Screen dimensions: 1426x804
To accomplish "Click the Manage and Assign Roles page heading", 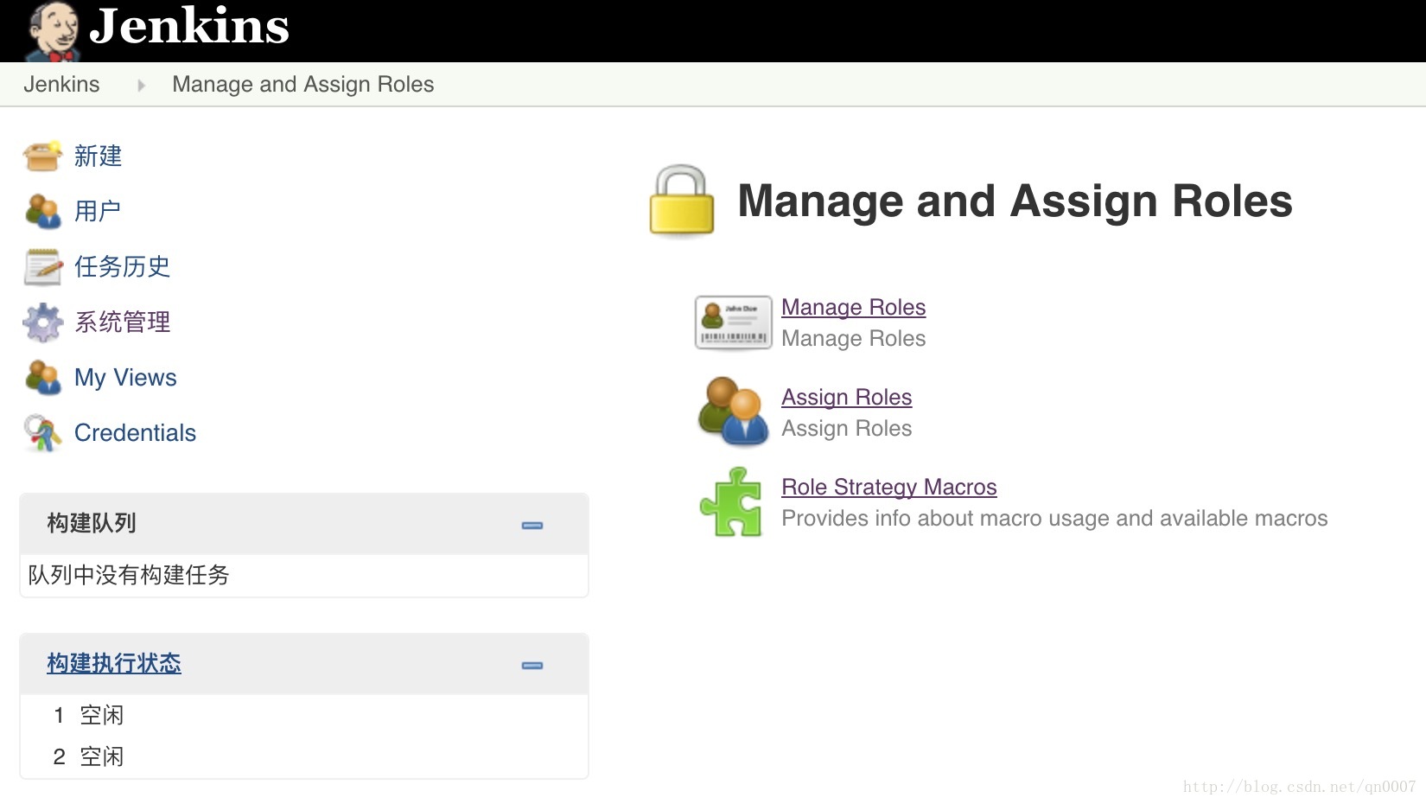I will pos(1015,201).
